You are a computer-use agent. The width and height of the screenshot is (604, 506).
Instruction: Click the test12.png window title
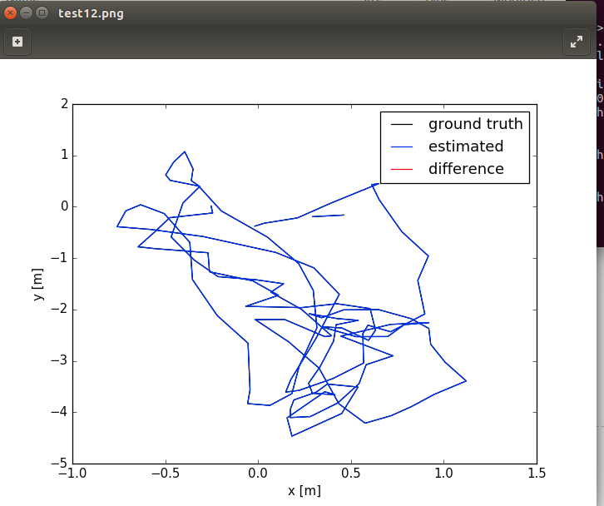[91, 13]
